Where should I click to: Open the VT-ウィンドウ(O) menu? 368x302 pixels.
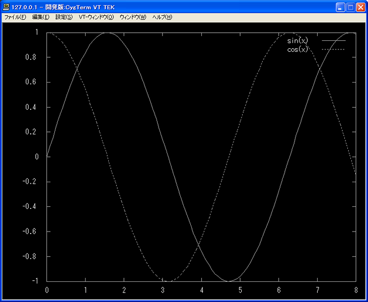96,17
